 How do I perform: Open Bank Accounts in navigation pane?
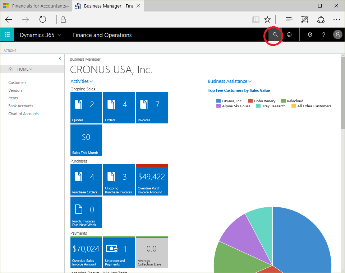(x=21, y=106)
